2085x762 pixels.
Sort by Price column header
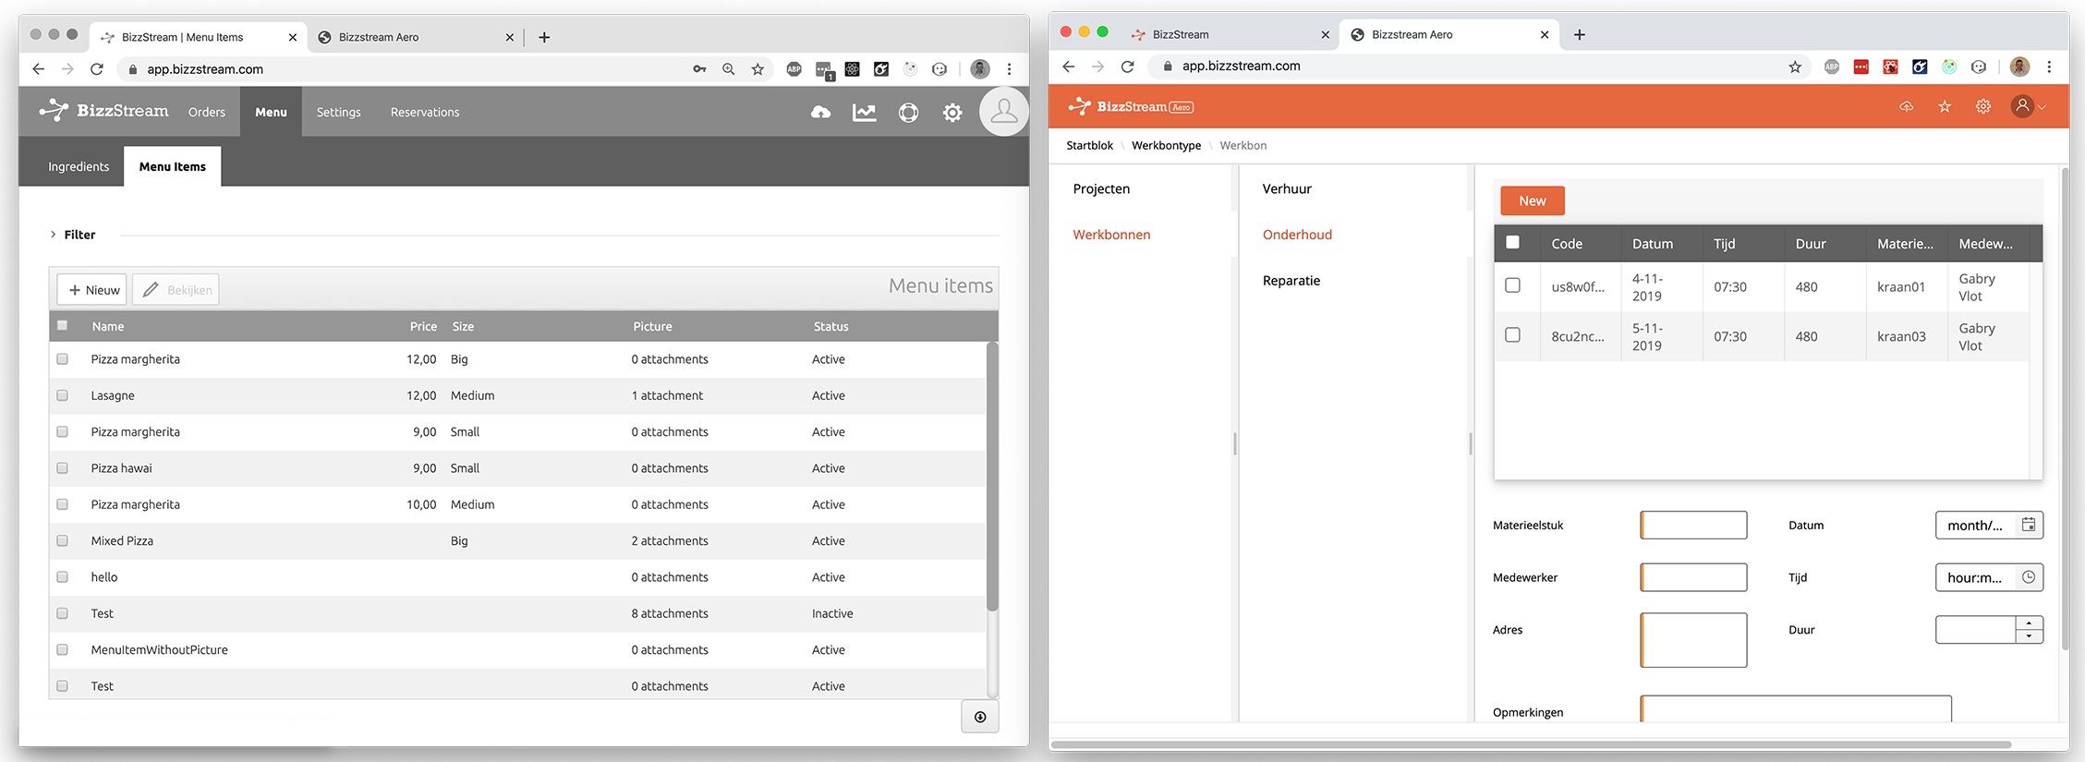pos(423,326)
